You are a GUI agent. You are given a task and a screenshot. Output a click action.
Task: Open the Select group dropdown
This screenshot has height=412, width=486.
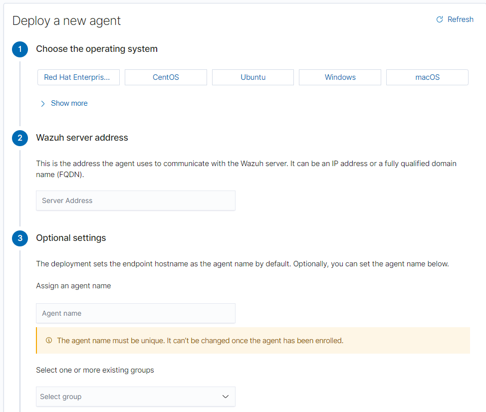(130, 397)
